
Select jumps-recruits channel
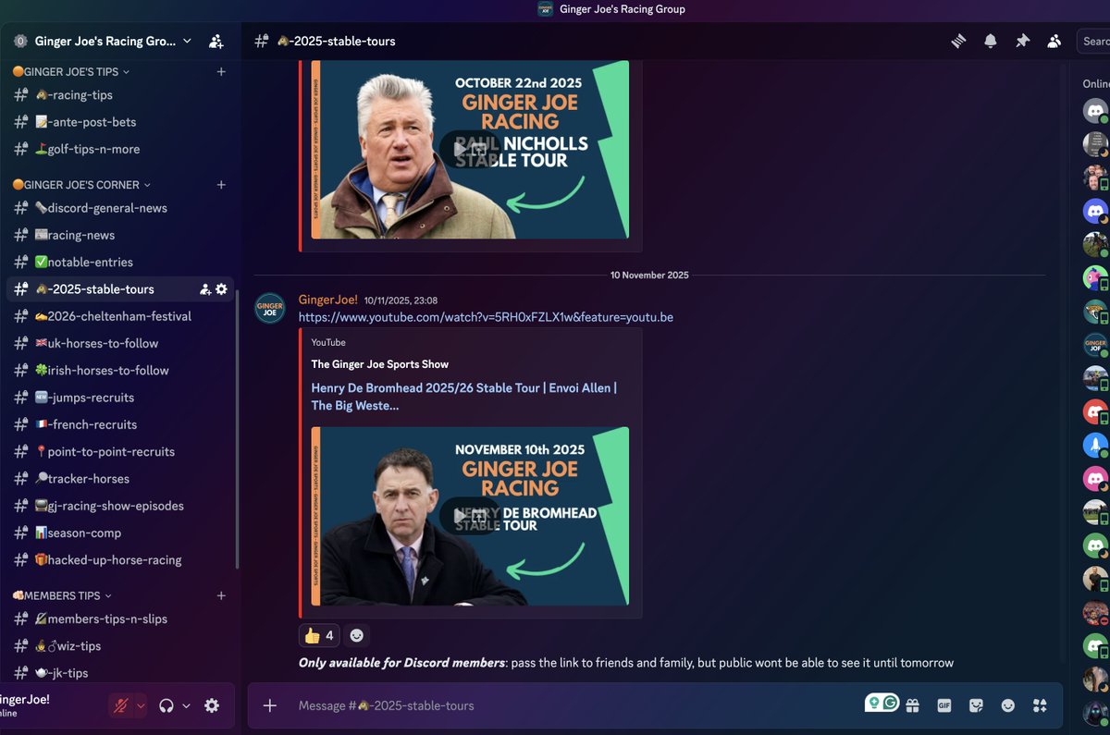pos(120,398)
